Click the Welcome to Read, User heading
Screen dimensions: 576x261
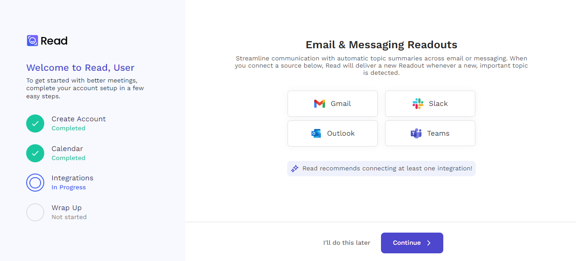tap(80, 68)
